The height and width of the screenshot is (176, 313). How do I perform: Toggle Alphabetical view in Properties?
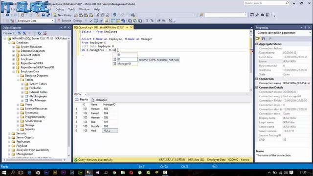coord(263,38)
